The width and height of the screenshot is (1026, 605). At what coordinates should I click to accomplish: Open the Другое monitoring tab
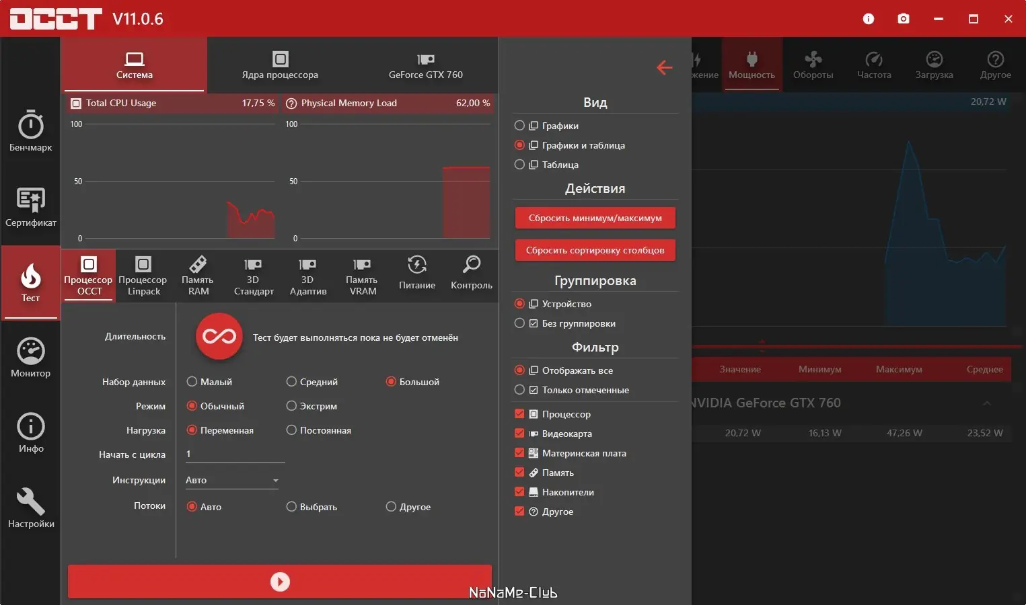(995, 65)
